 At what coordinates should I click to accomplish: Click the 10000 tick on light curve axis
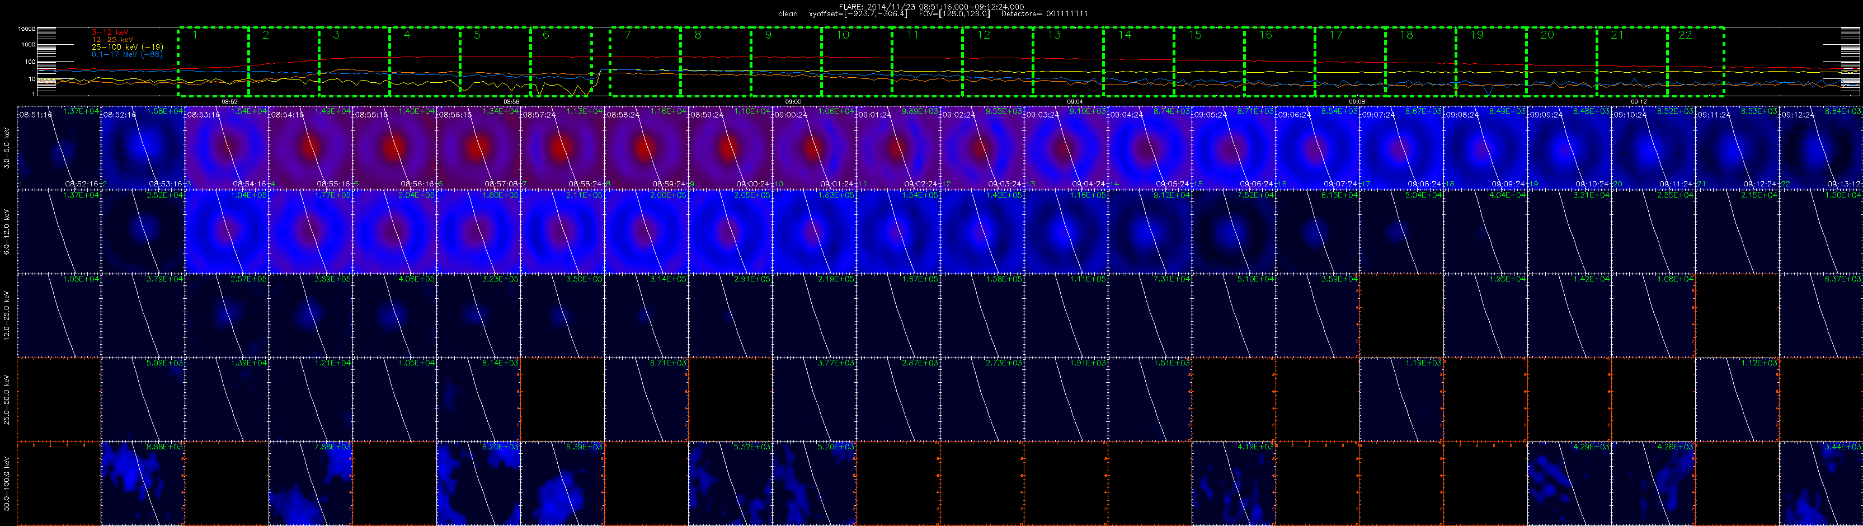pyautogui.click(x=27, y=30)
